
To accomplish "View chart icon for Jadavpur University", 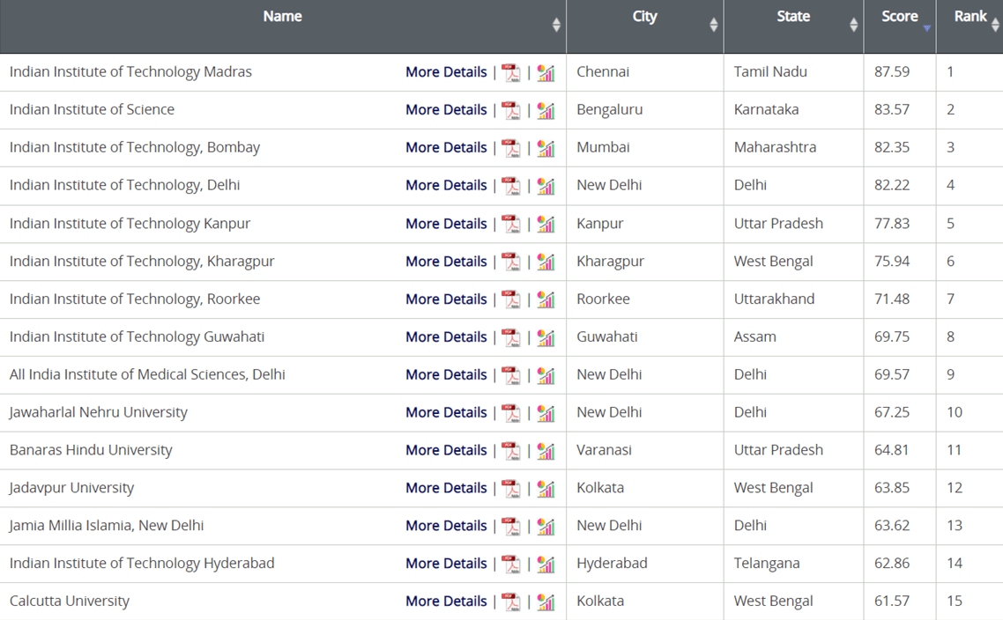I will 546,489.
